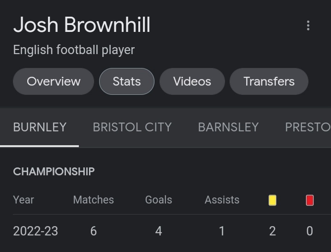Click the Josh Brownhill title

pos(82,25)
